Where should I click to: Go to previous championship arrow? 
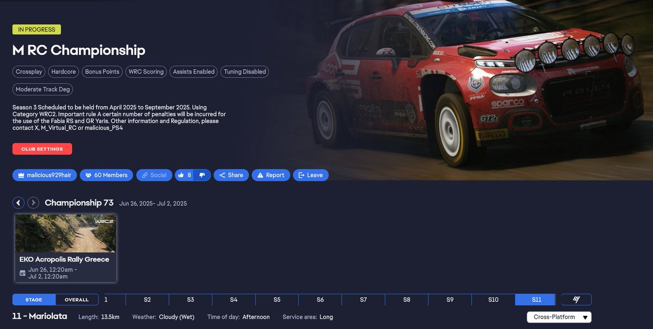[x=19, y=203]
